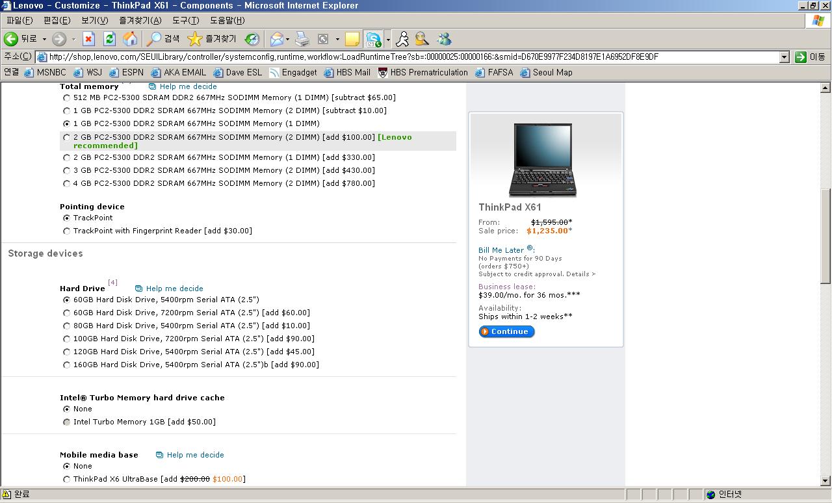Open the 도움말(H) Help menu
832x503 pixels.
[x=227, y=21]
